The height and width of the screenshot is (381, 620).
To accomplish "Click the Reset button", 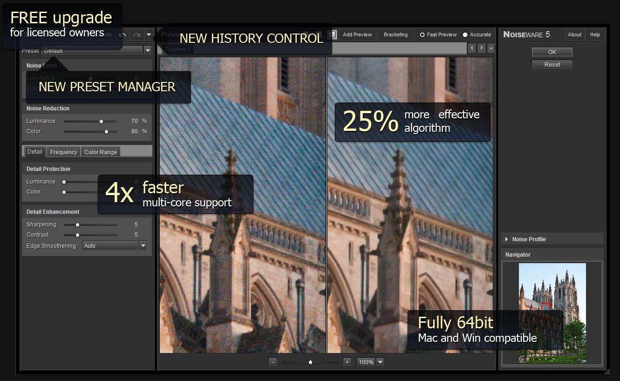I will 552,64.
